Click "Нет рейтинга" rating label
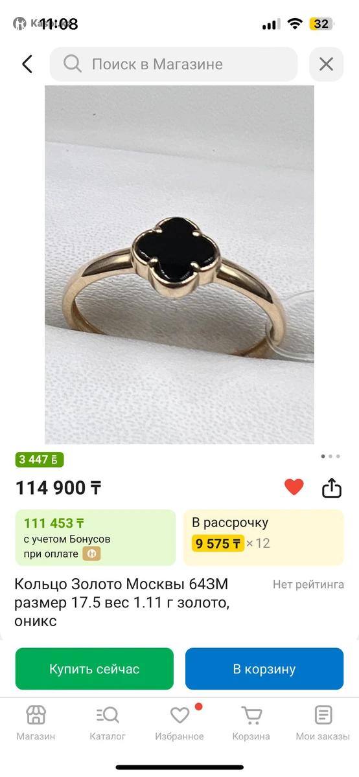359x777 pixels. coord(308,584)
